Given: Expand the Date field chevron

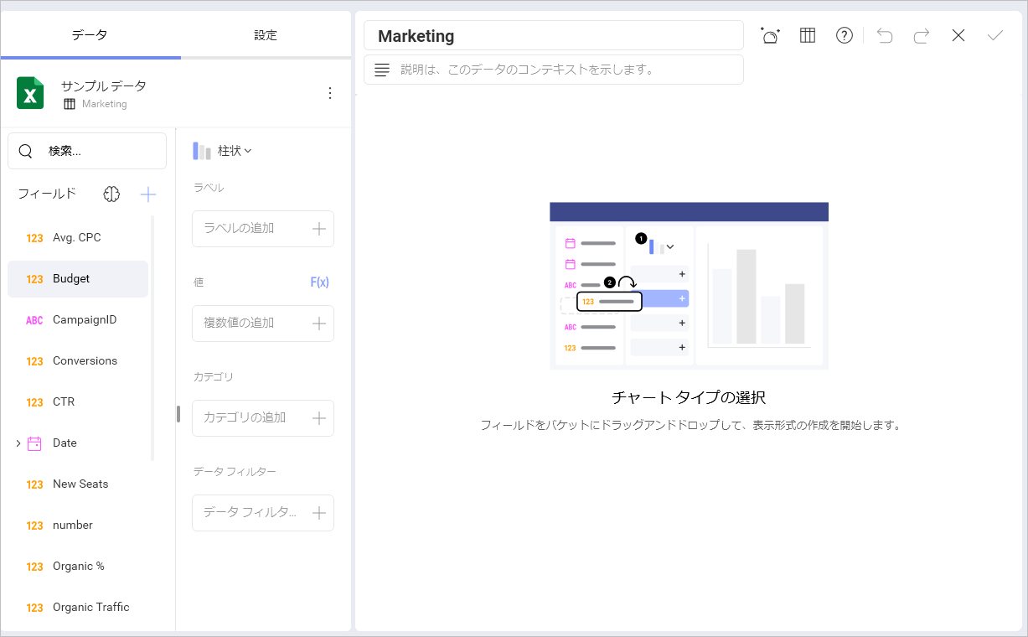Looking at the screenshot, I should coord(18,443).
